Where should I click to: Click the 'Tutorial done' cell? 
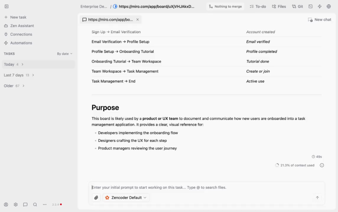coord(258,62)
